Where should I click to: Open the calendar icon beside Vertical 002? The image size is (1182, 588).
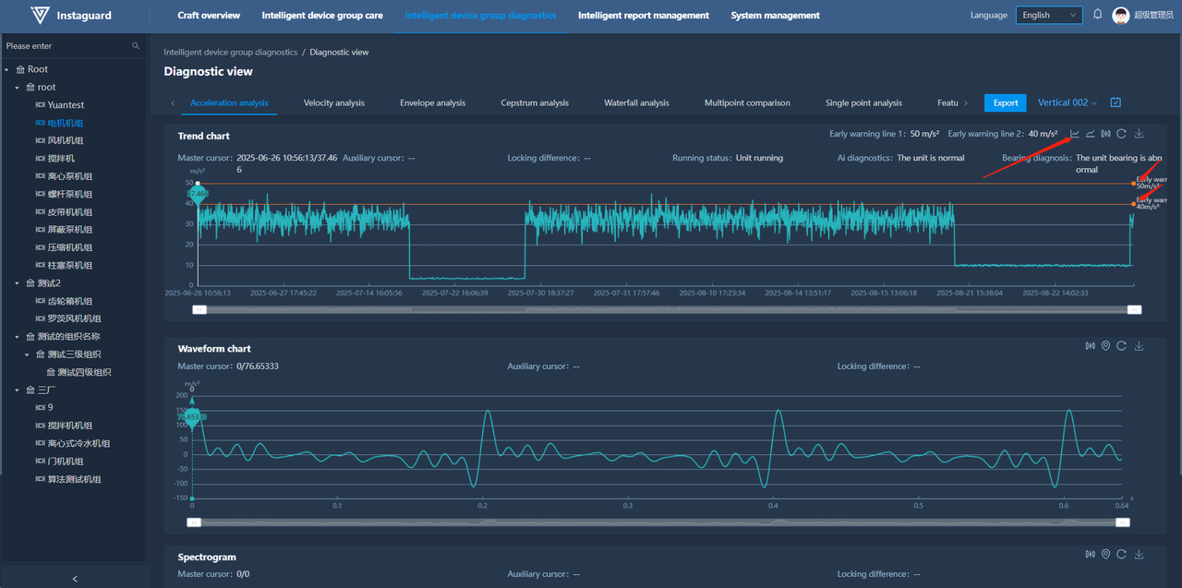pos(1116,102)
